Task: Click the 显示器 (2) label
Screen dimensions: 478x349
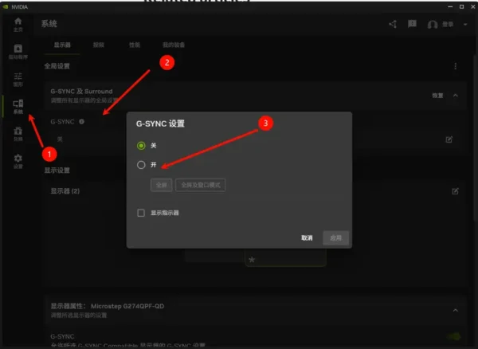Action: point(65,191)
